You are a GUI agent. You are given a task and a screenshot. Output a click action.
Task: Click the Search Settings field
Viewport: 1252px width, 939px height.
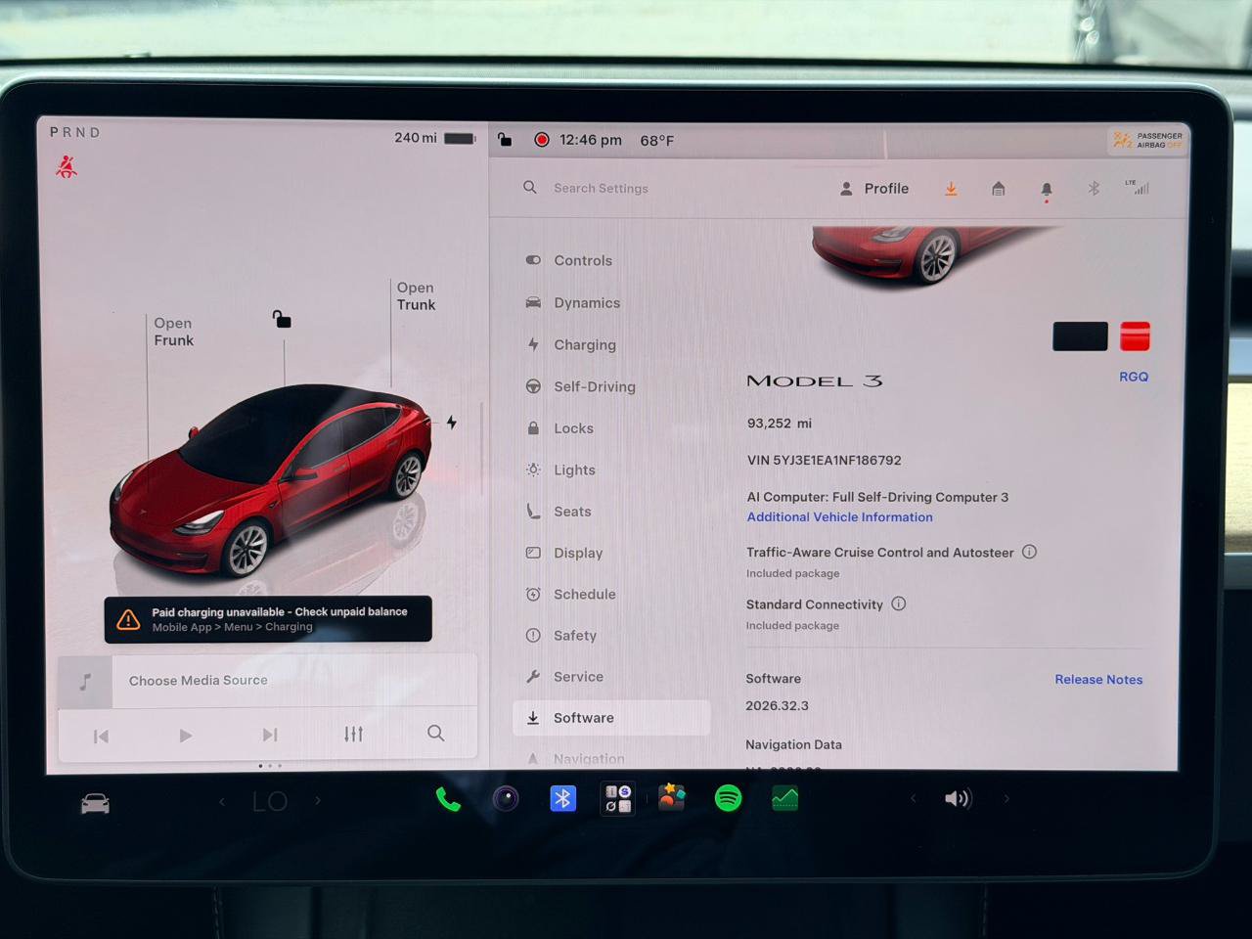click(x=601, y=188)
